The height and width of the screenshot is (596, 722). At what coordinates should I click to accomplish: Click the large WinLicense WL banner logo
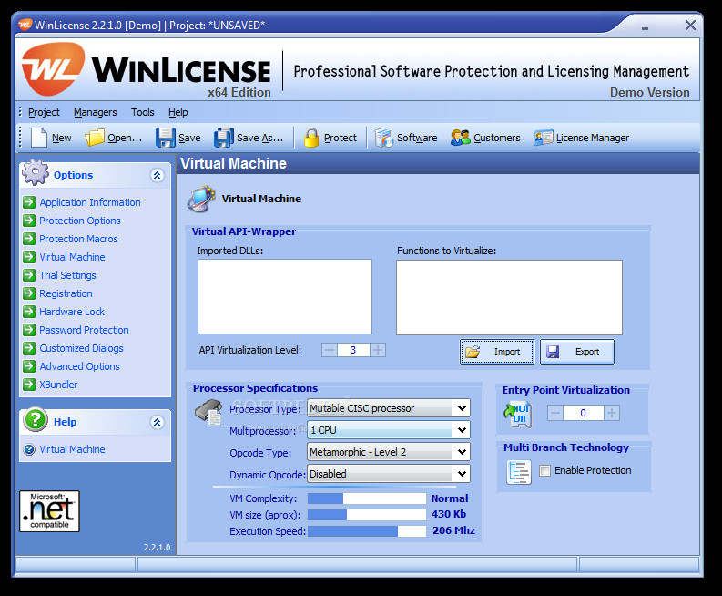[54, 68]
